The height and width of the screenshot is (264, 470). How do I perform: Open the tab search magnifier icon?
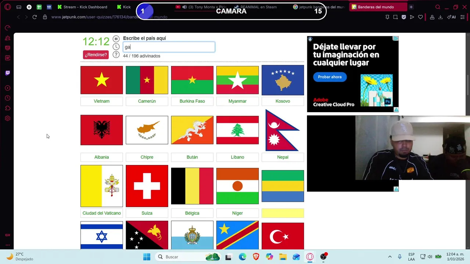pyautogui.click(x=438, y=7)
